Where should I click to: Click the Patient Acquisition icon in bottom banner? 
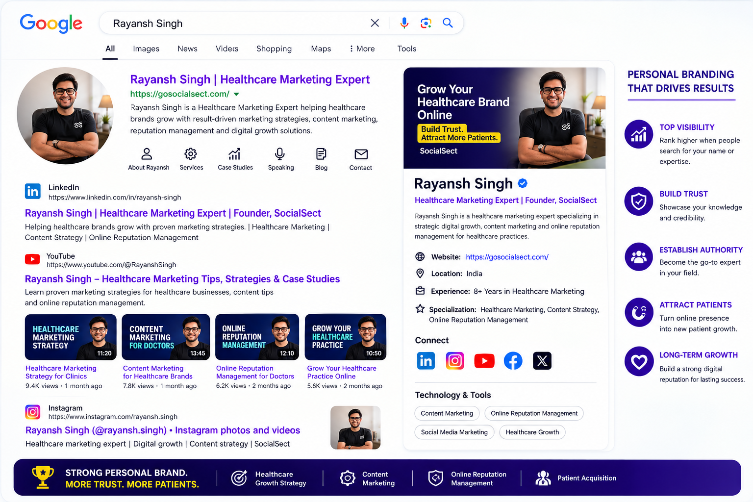click(543, 478)
